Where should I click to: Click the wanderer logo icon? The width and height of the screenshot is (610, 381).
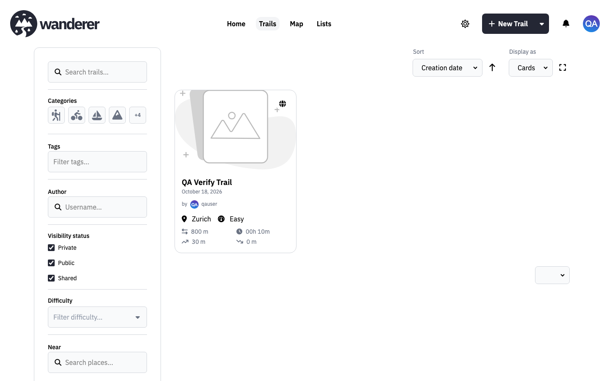pyautogui.click(x=24, y=24)
